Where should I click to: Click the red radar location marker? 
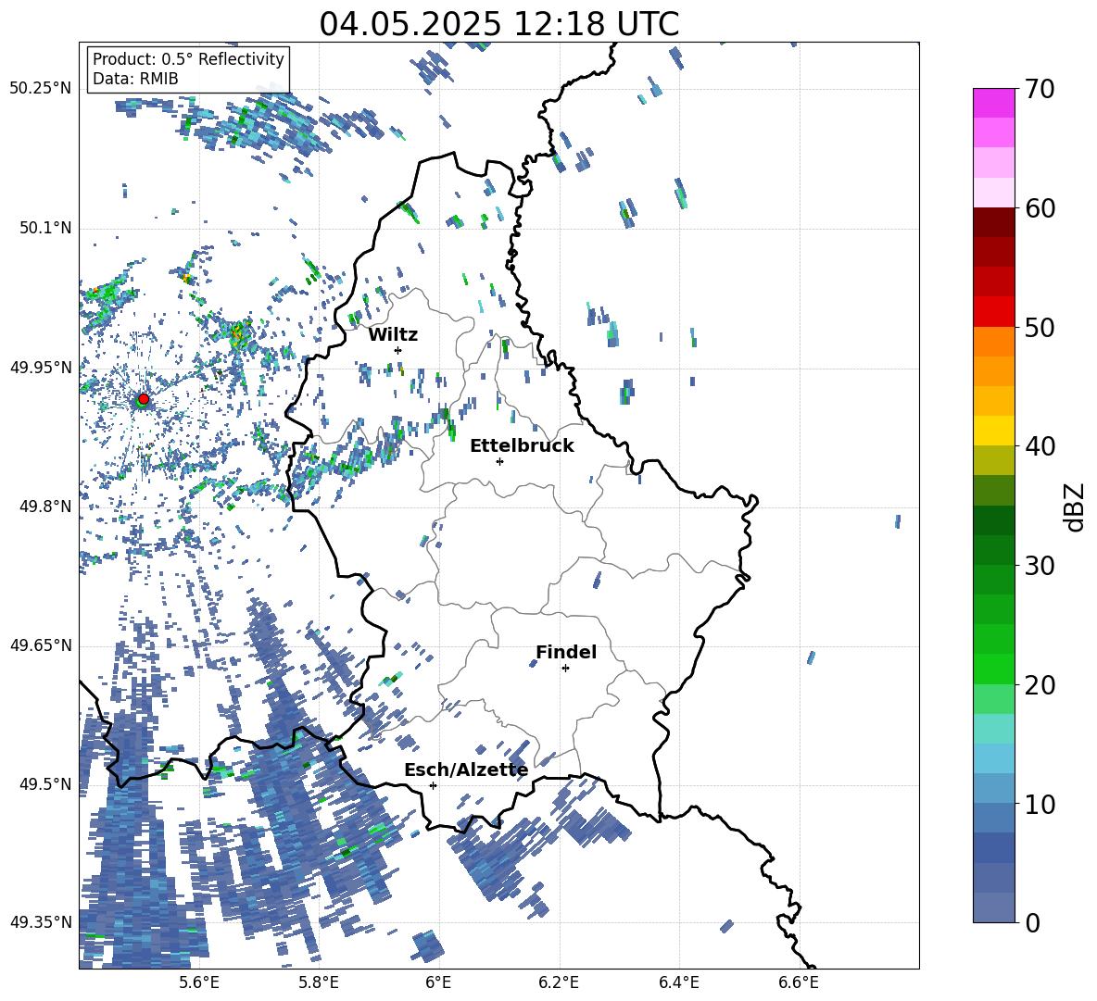pos(144,399)
